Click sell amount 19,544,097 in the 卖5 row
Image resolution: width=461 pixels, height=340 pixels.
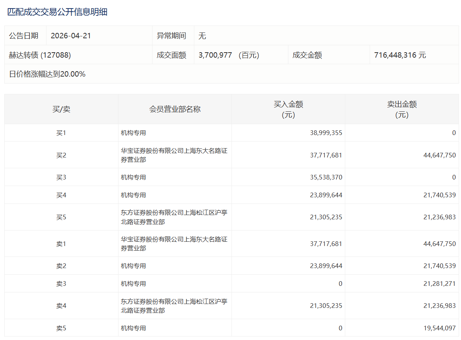click(x=439, y=328)
